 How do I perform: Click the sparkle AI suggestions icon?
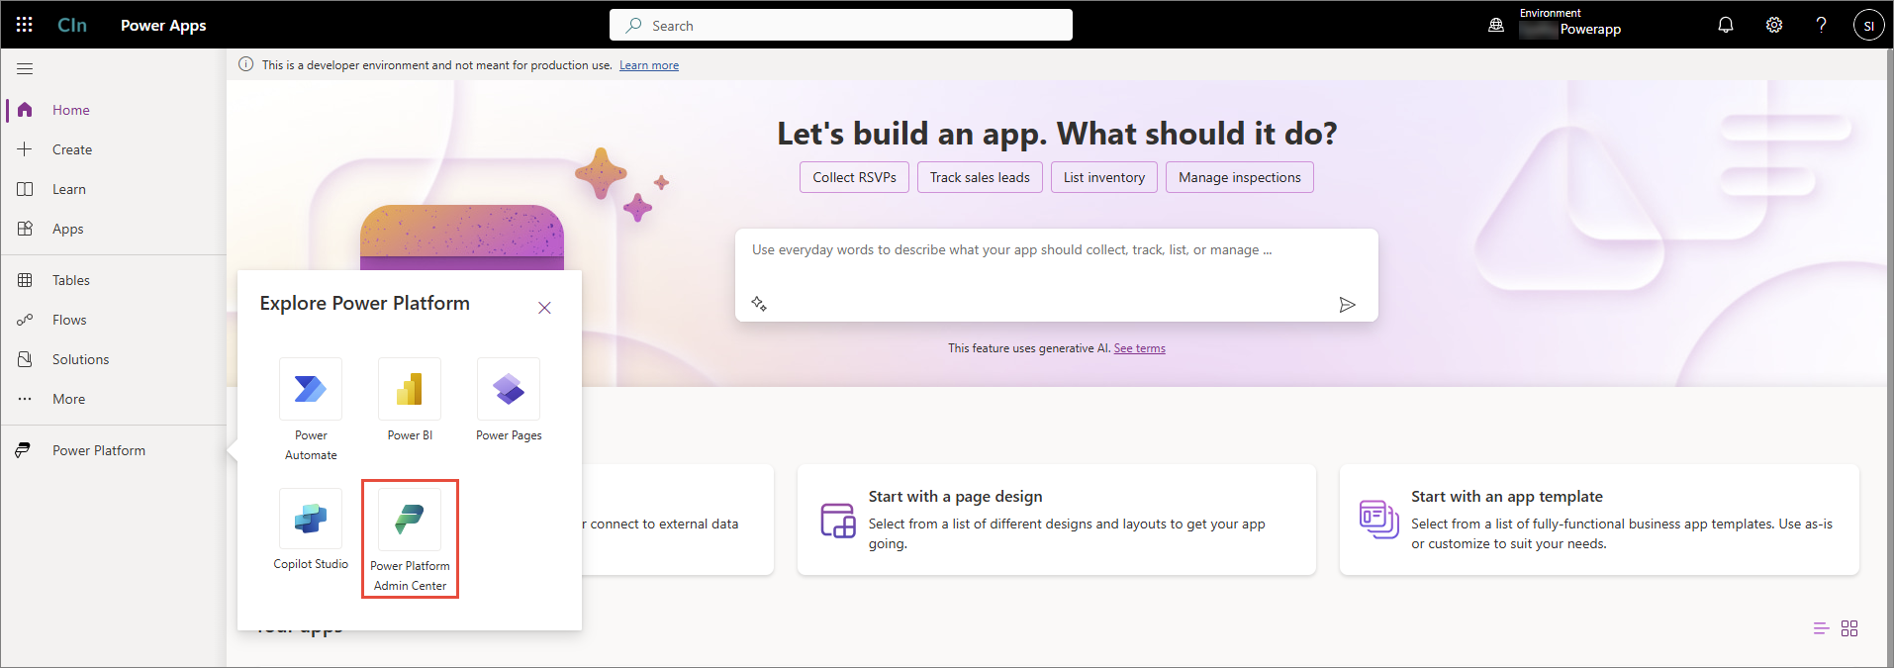tap(759, 304)
